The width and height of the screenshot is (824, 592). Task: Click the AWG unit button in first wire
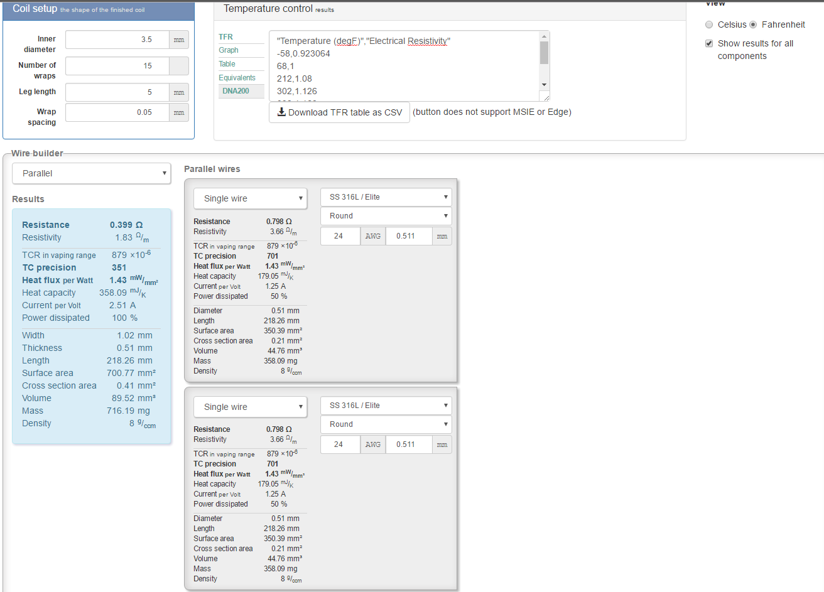pyautogui.click(x=372, y=236)
